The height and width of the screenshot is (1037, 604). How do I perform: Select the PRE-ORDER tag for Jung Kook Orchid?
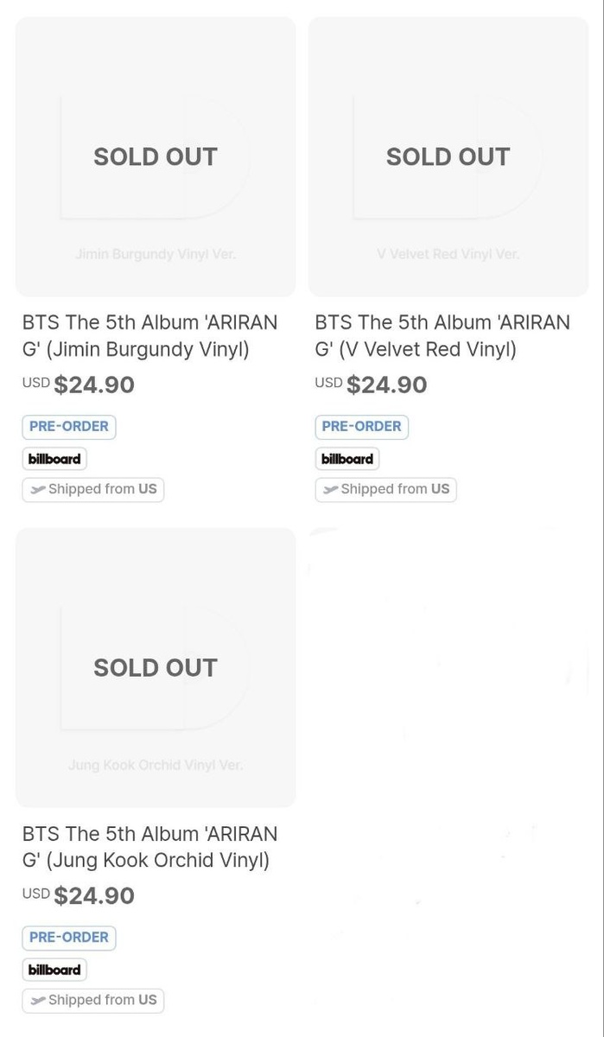point(69,938)
